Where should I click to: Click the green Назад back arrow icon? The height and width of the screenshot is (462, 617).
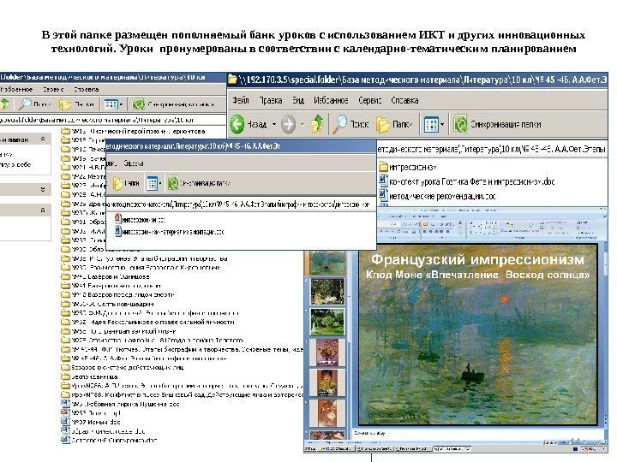pyautogui.click(x=237, y=124)
